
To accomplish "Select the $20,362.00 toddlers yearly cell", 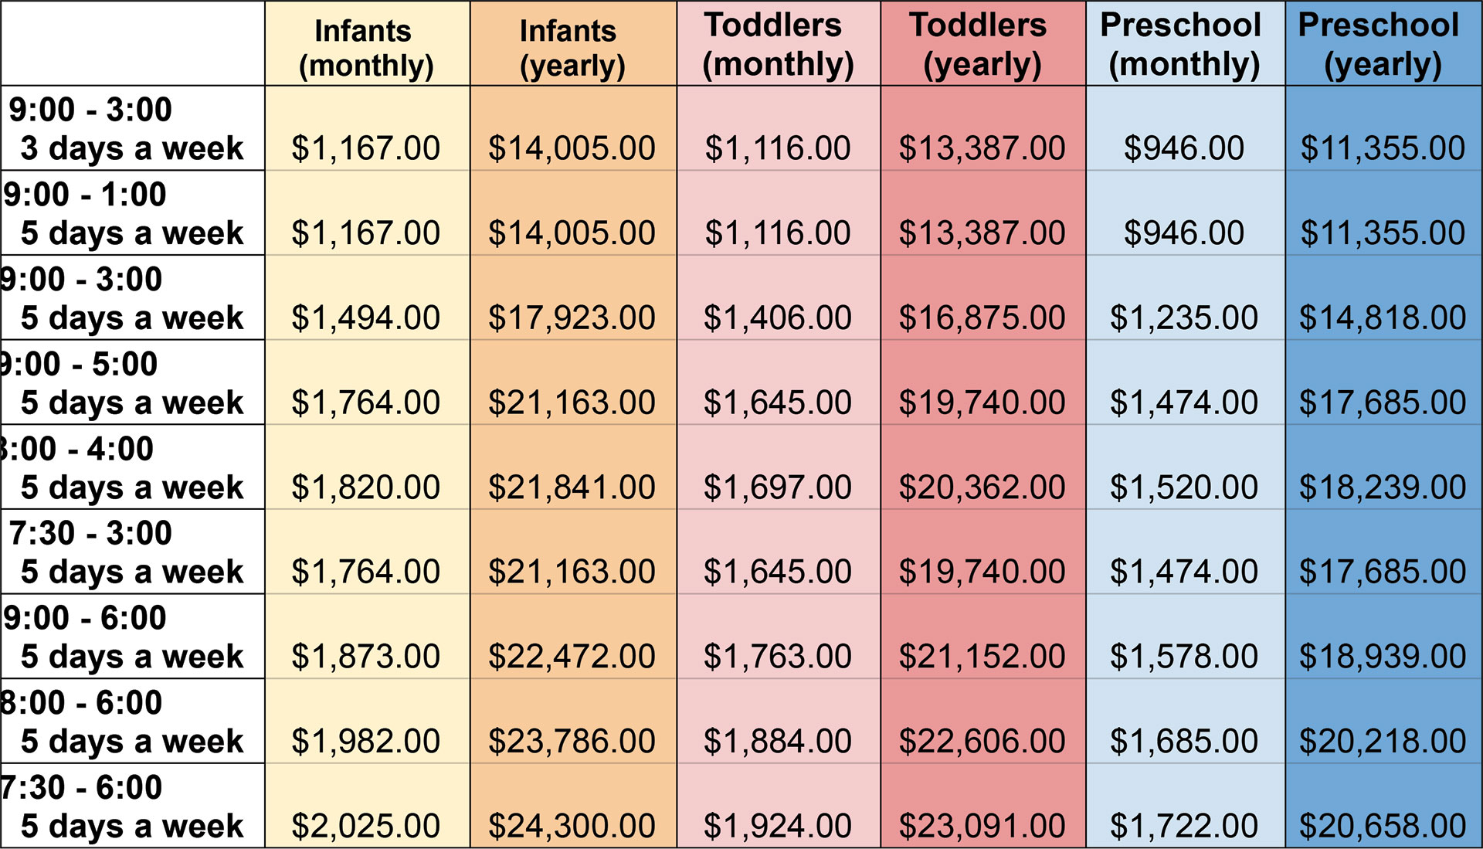I will coord(982,487).
